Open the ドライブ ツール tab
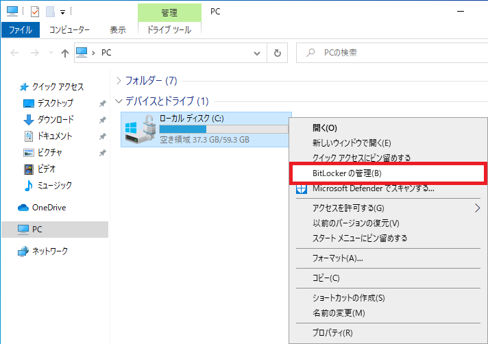The height and width of the screenshot is (344, 488). coord(169,30)
